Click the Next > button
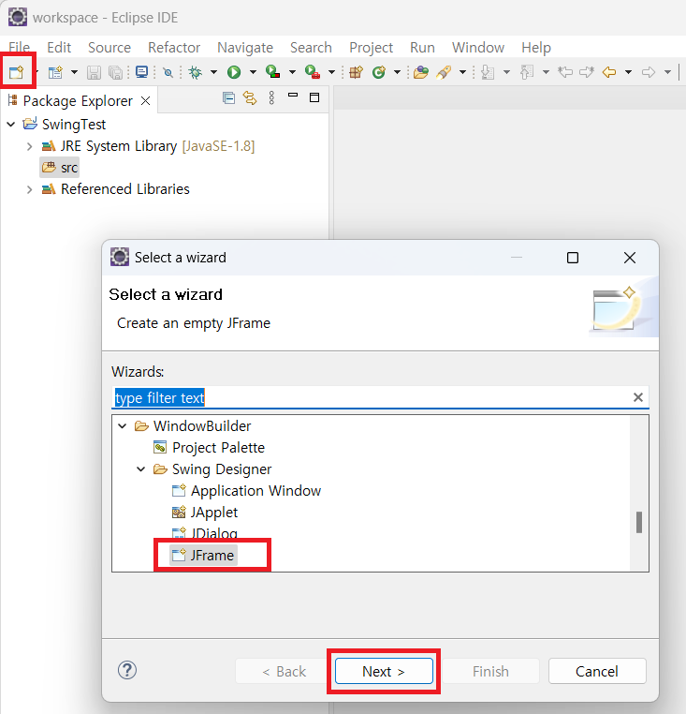Screen dimensions: 686x714 tap(384, 671)
